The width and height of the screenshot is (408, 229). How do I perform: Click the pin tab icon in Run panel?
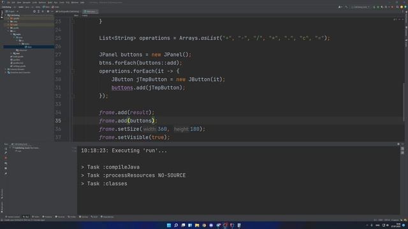(6, 174)
